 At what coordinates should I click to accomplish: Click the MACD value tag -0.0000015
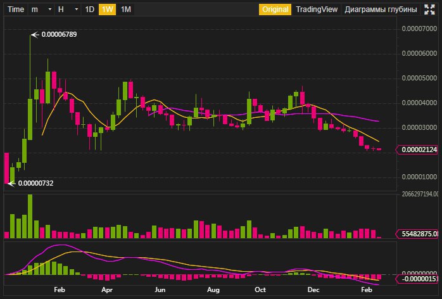click(x=417, y=279)
